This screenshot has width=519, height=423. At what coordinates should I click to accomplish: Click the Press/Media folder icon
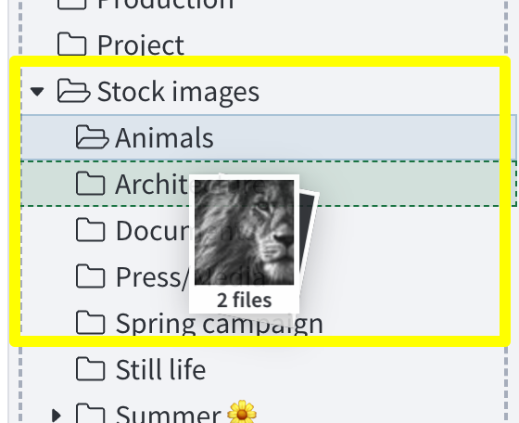point(91,276)
